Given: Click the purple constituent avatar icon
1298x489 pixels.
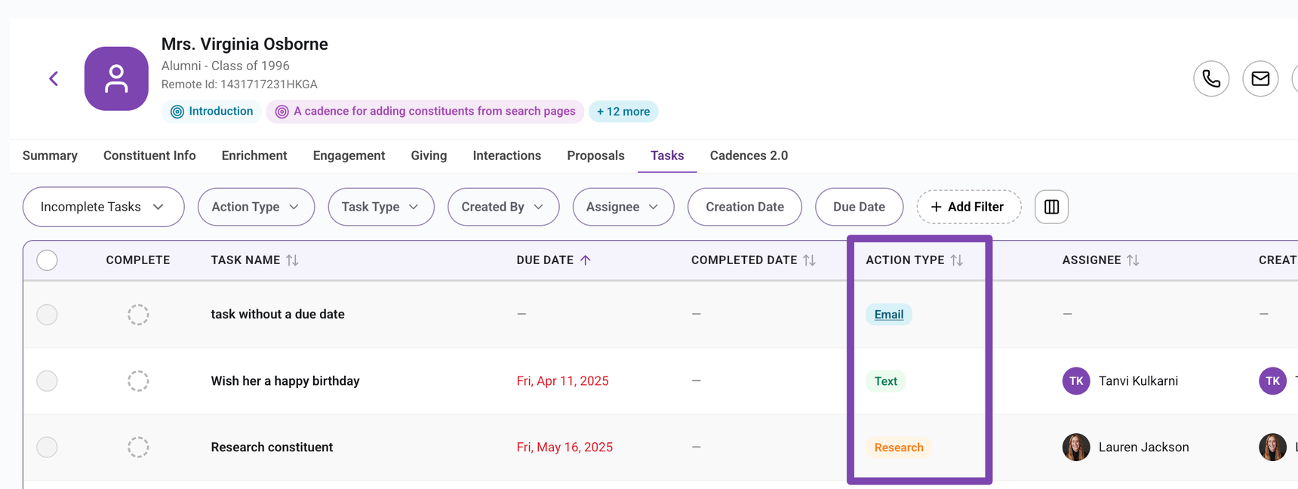Looking at the screenshot, I should coord(116,78).
